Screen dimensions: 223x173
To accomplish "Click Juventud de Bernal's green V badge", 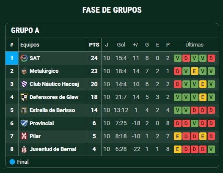I will (x=211, y=149).
